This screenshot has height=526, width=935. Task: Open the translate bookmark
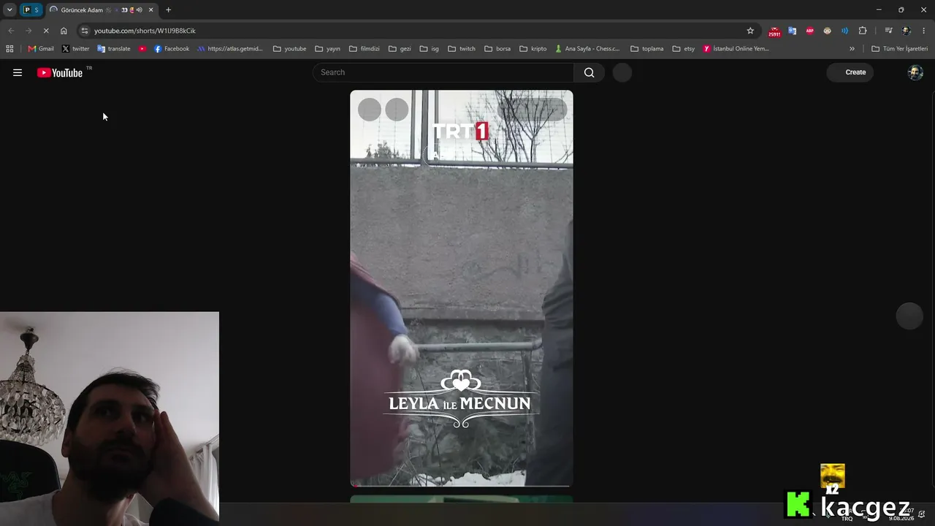114,49
